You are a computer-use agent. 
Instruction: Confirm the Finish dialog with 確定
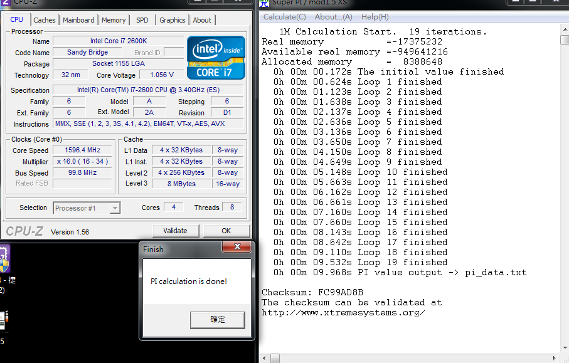click(217, 320)
